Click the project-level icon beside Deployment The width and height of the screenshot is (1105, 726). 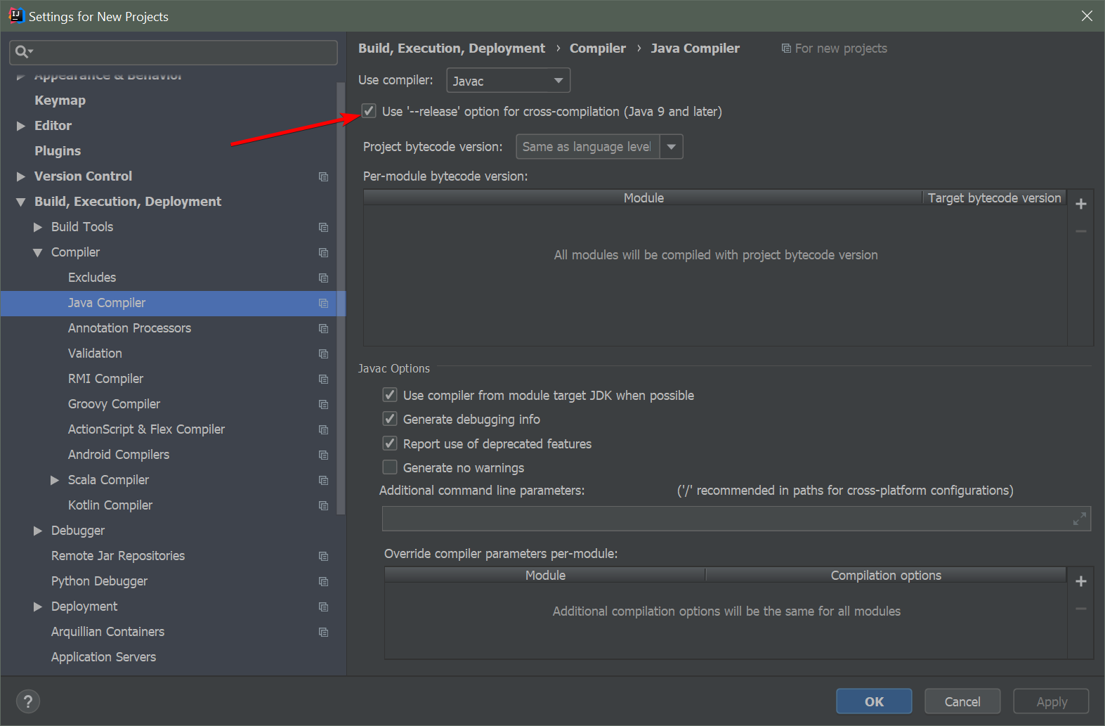tap(323, 607)
